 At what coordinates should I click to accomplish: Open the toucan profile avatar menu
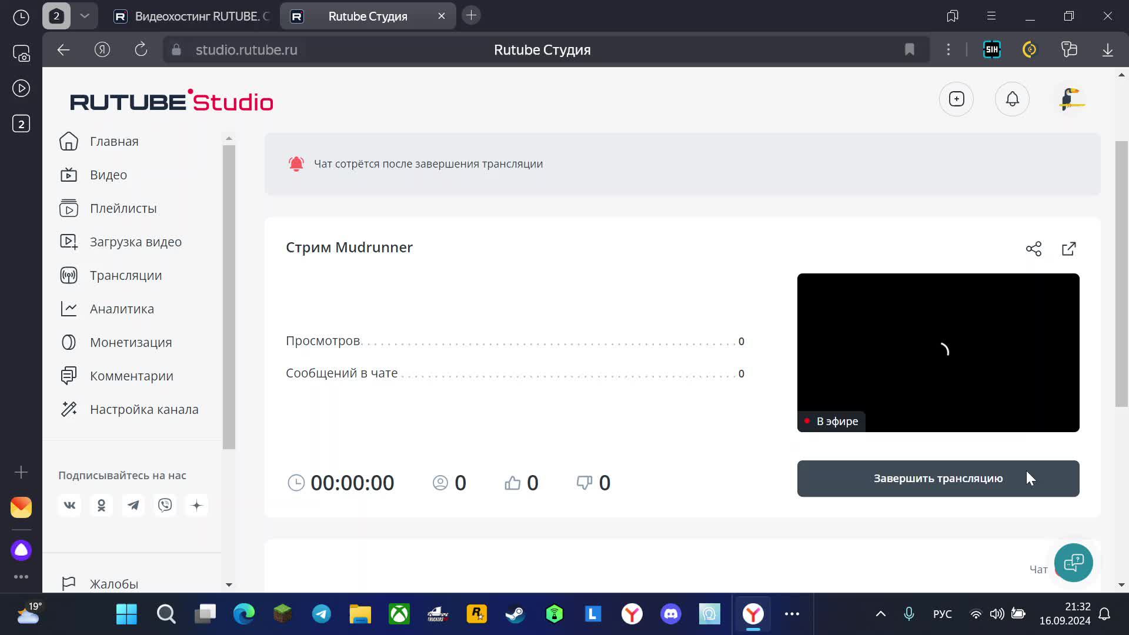tap(1071, 99)
